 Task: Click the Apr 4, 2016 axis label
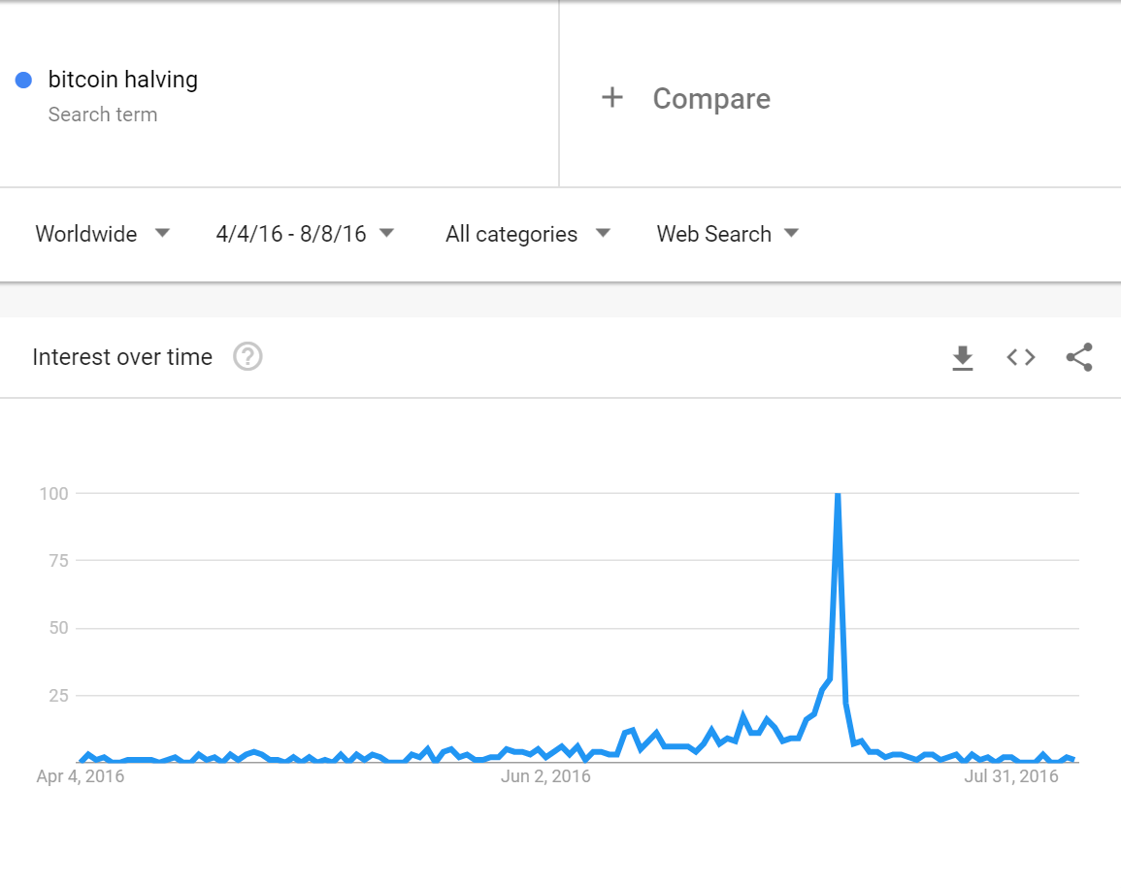point(80,776)
